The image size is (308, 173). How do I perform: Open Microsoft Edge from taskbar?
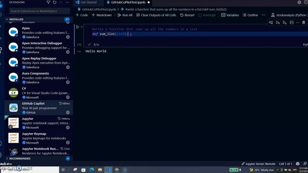tap(91, 170)
